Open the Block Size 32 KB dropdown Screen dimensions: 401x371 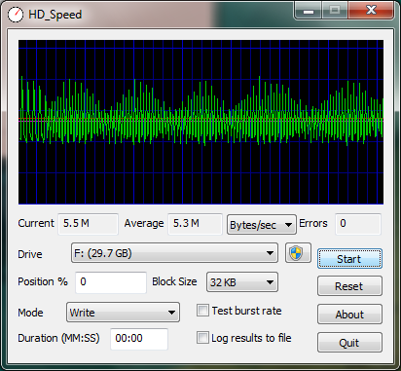pos(242,282)
